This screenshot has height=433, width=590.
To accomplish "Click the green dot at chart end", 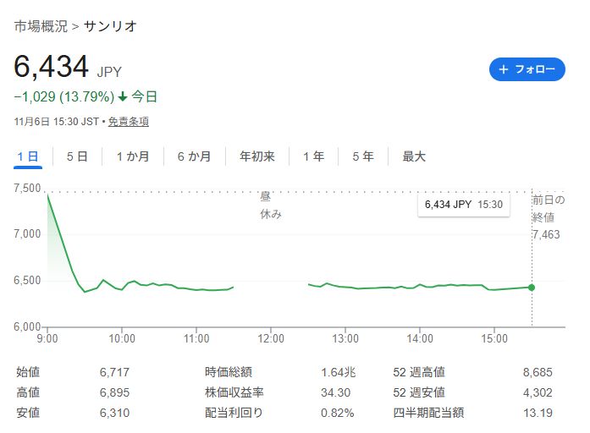I will click(x=532, y=288).
